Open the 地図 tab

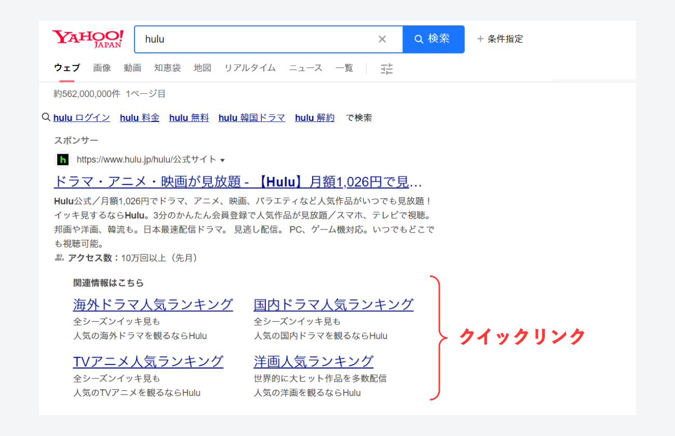(x=203, y=68)
